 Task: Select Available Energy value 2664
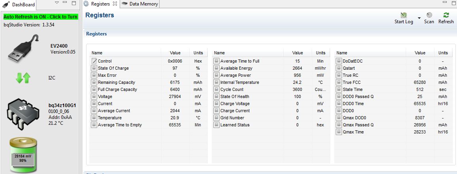297,68
